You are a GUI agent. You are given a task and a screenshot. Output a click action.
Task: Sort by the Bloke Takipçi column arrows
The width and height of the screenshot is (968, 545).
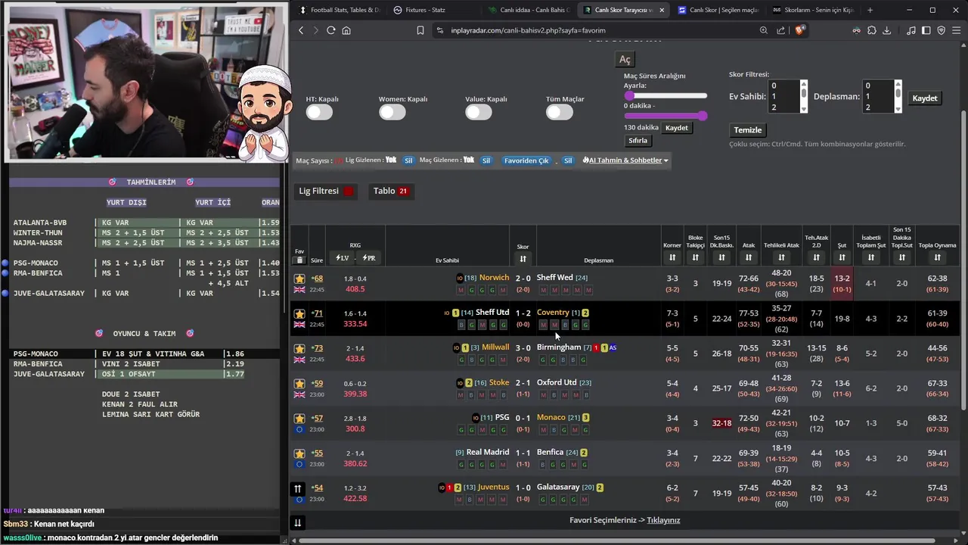[x=695, y=258]
